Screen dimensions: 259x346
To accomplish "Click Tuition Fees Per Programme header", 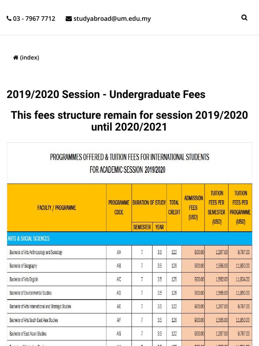I will [240, 208].
